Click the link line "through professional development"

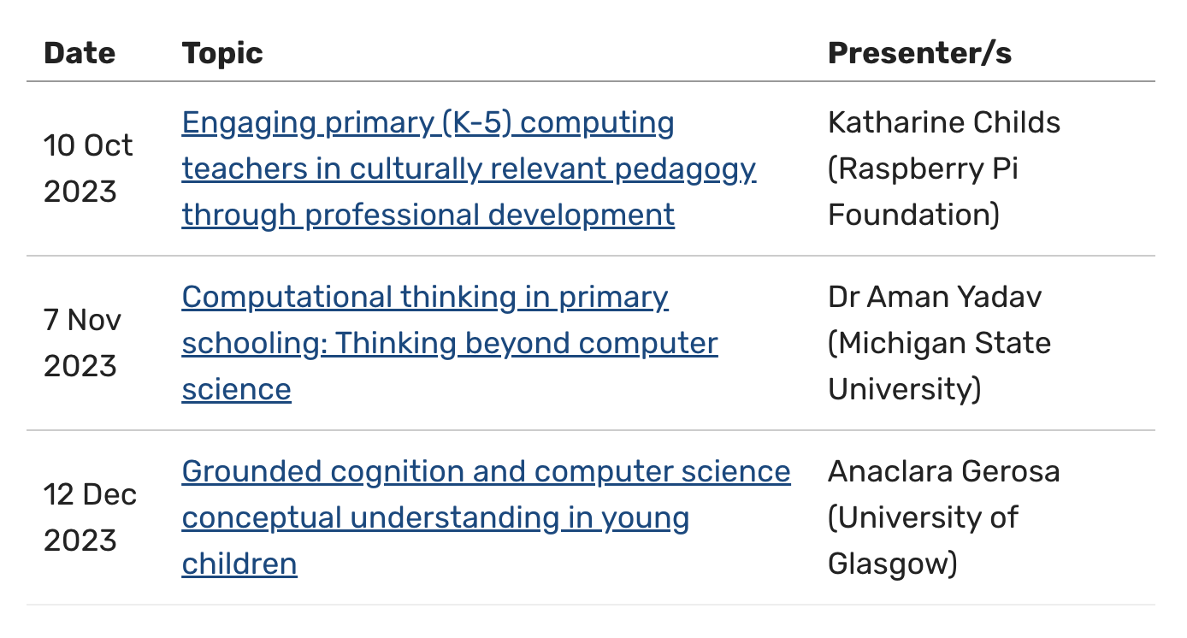[428, 215]
